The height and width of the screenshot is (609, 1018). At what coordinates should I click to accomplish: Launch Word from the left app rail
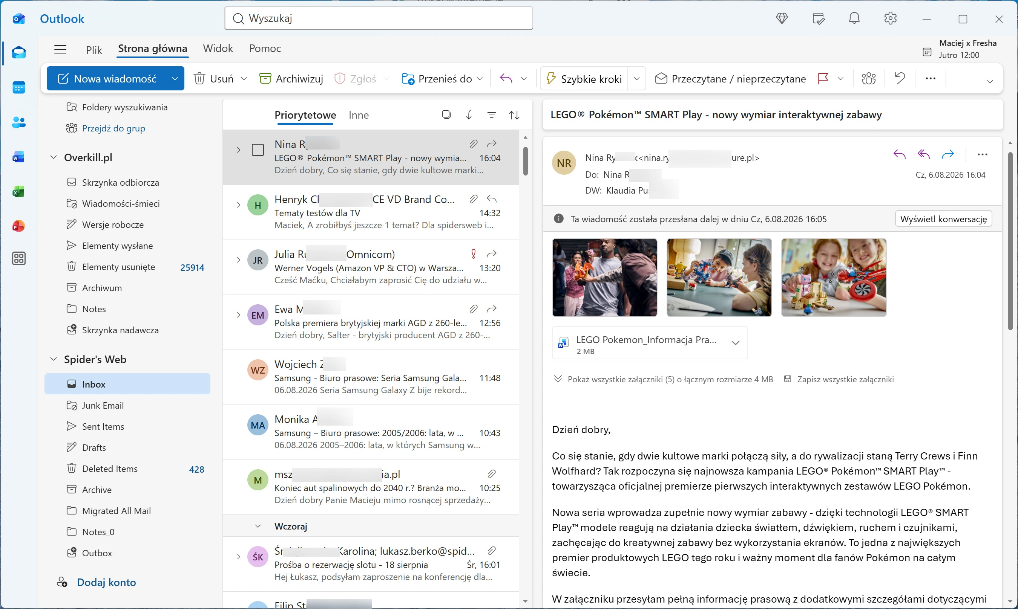click(x=18, y=157)
